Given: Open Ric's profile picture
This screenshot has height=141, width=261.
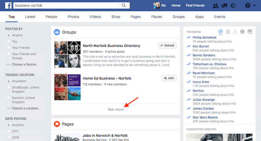Looking at the screenshot, I should pos(157,6).
